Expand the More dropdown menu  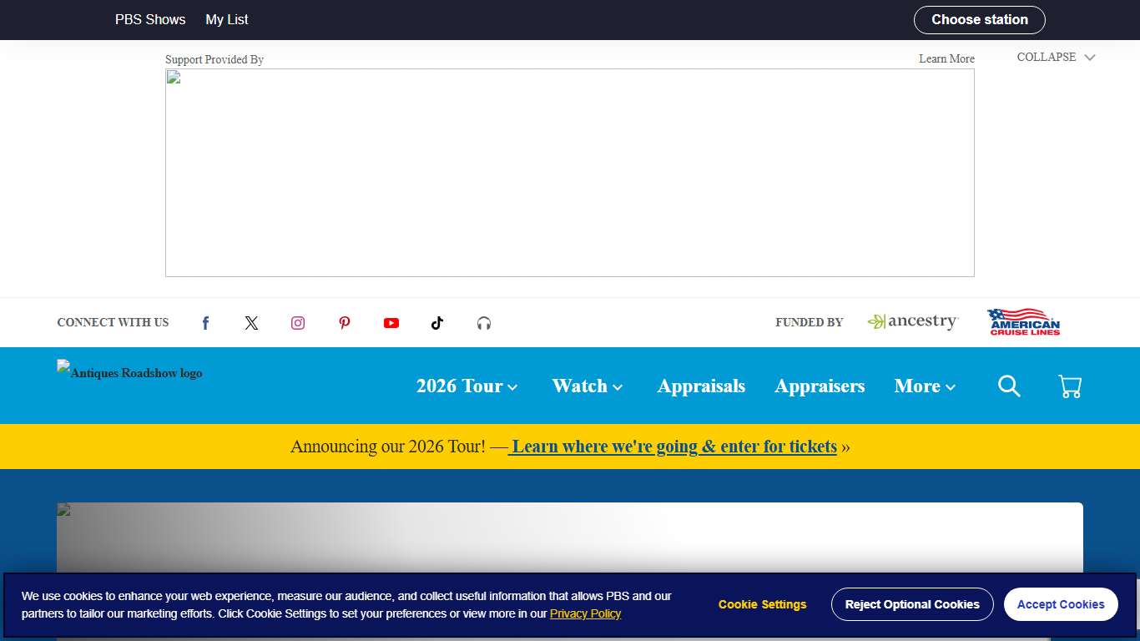click(x=924, y=386)
